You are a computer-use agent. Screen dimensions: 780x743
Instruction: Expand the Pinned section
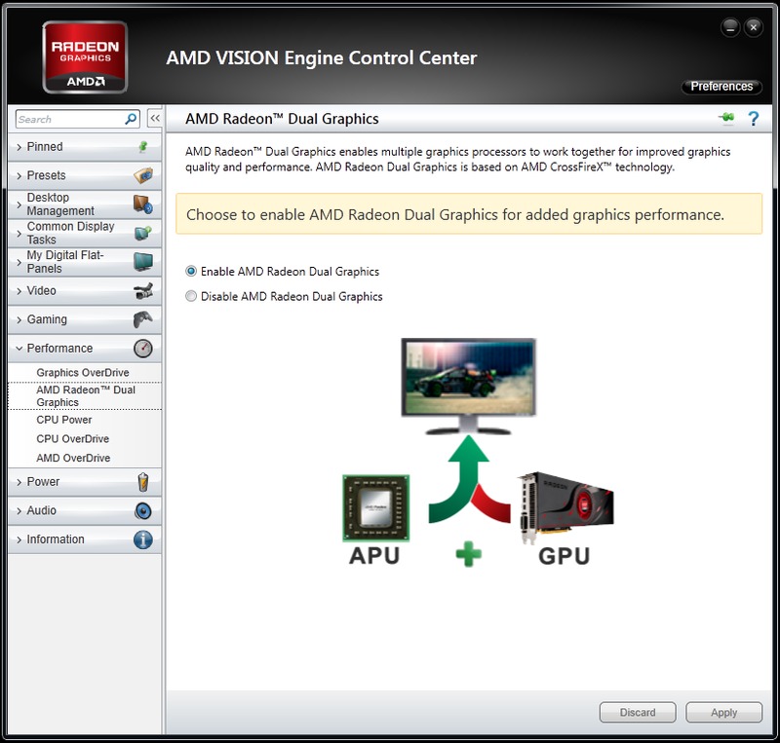(85, 147)
